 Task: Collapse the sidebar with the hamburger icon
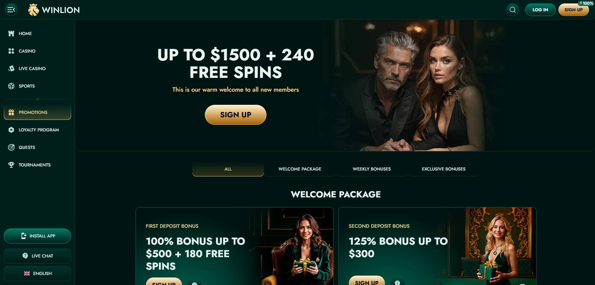click(11, 10)
